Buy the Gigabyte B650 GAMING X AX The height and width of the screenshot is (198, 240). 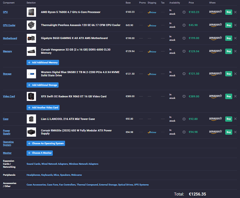229,38
